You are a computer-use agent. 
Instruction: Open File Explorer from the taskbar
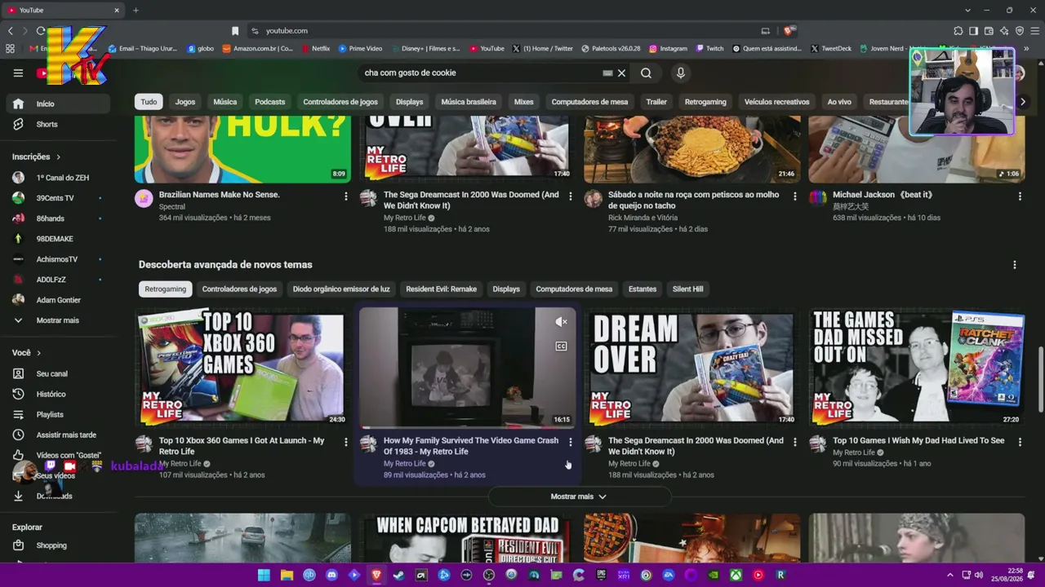tap(287, 575)
